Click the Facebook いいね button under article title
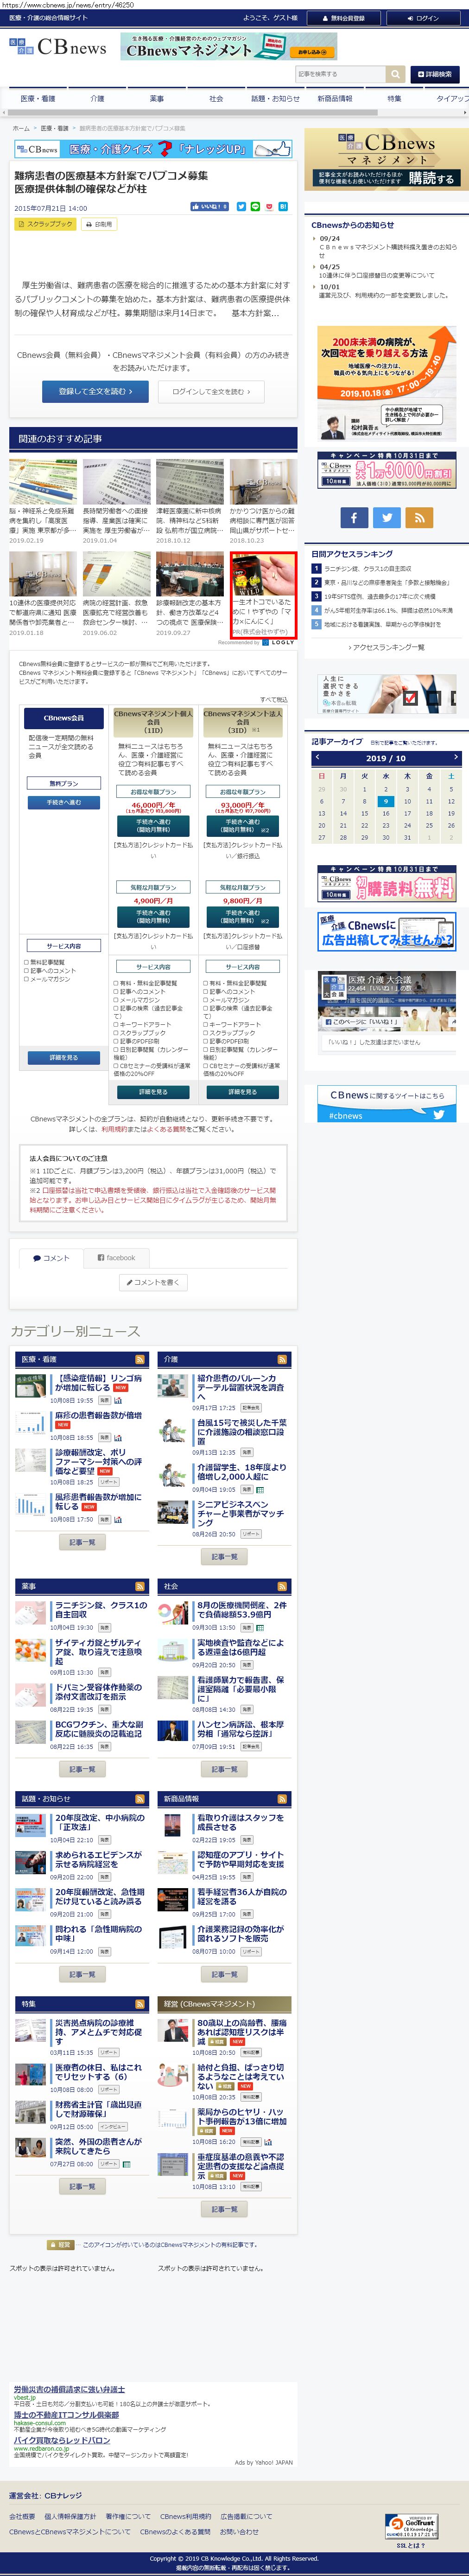Screen dimensions: 469x2576 tap(209, 207)
